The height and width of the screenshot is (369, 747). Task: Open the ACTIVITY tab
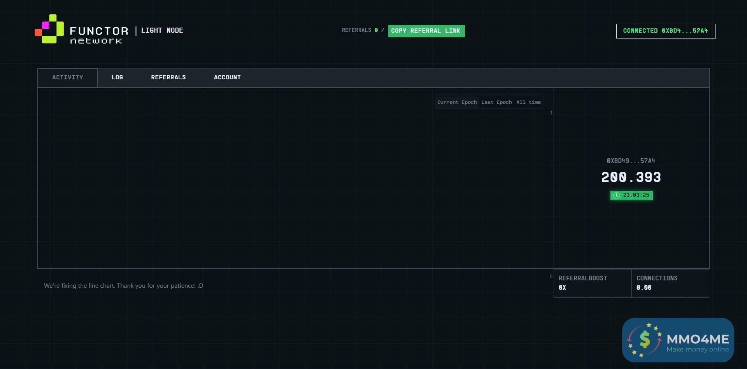(68, 78)
